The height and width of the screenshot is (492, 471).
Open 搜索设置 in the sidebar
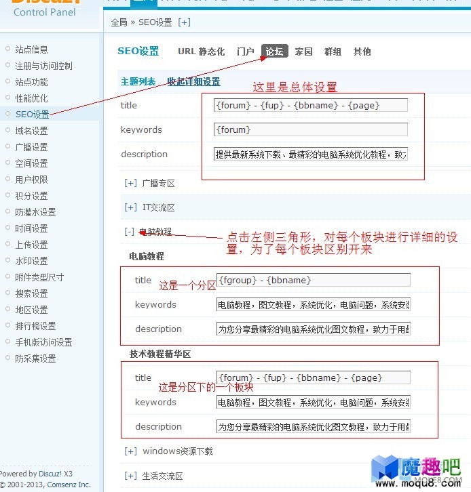click(x=31, y=293)
